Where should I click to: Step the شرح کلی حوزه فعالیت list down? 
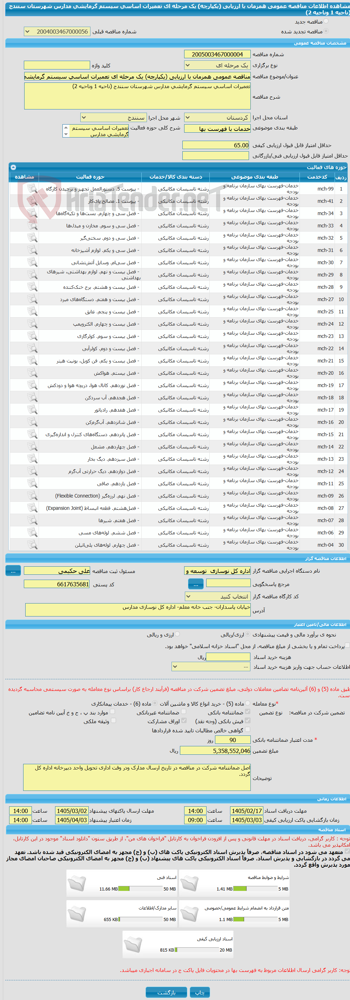(66, 134)
